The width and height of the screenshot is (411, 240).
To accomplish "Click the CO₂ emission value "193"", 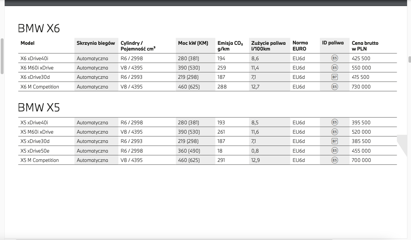I will [221, 123].
